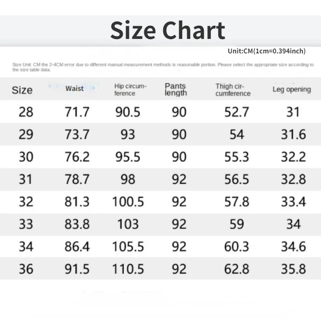This screenshot has height=321, width=321.
Task: Click the Unit:CM conversion note
Action: point(266,51)
